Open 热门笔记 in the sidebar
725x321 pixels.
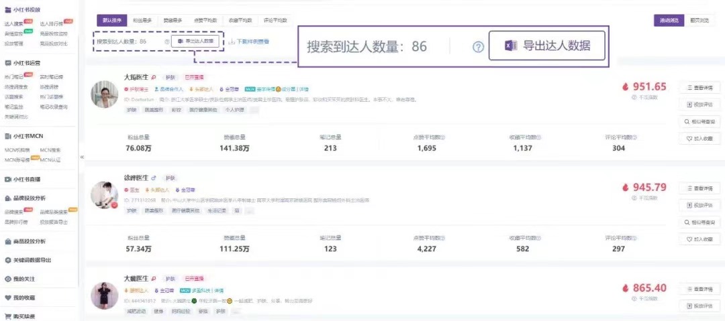(x=13, y=76)
